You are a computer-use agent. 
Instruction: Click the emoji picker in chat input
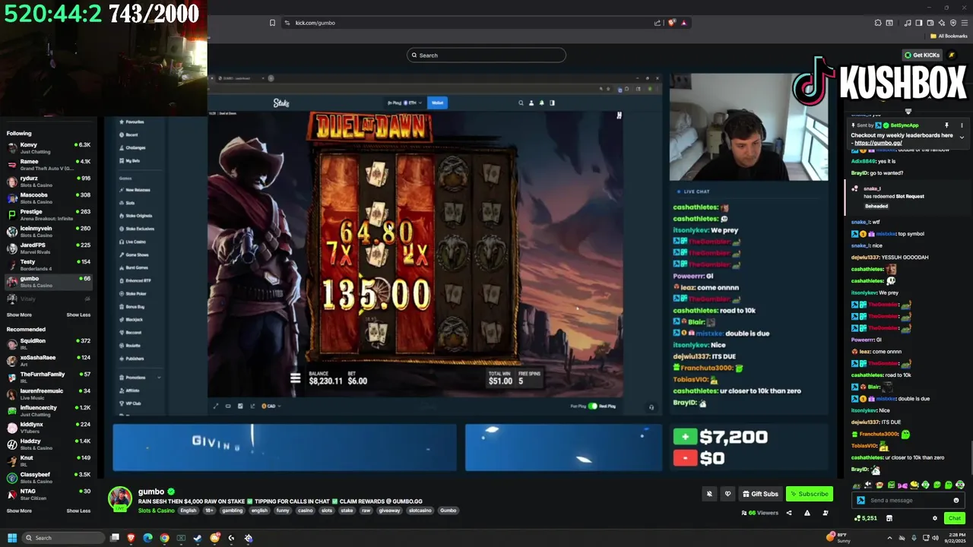[x=956, y=500]
